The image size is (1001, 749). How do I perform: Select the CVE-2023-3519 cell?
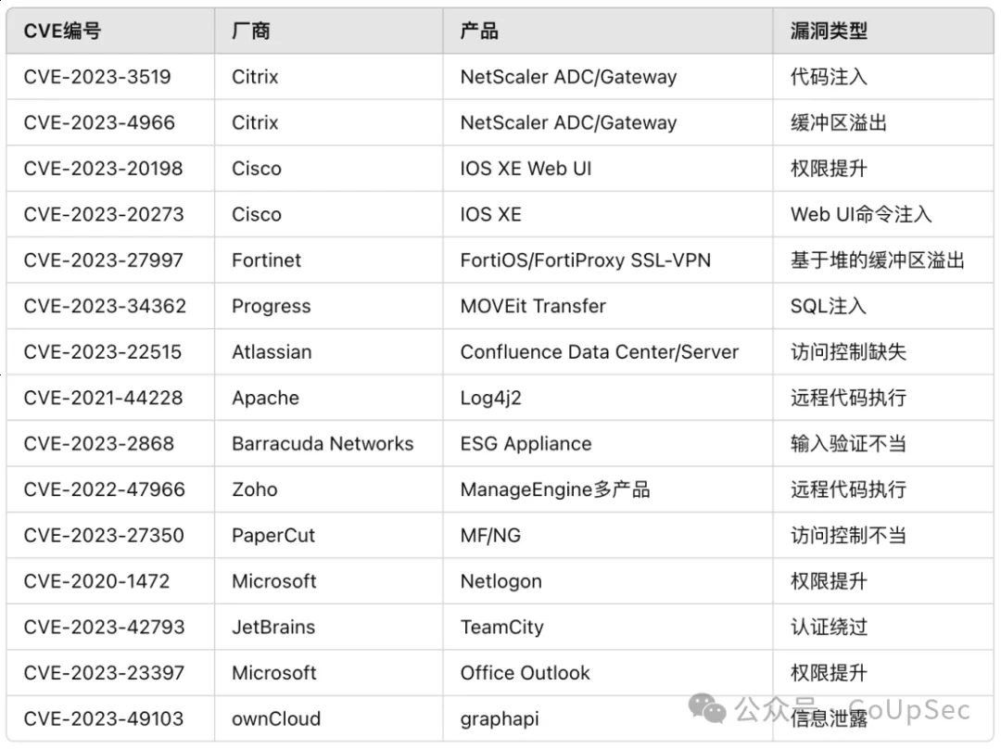[97, 77]
